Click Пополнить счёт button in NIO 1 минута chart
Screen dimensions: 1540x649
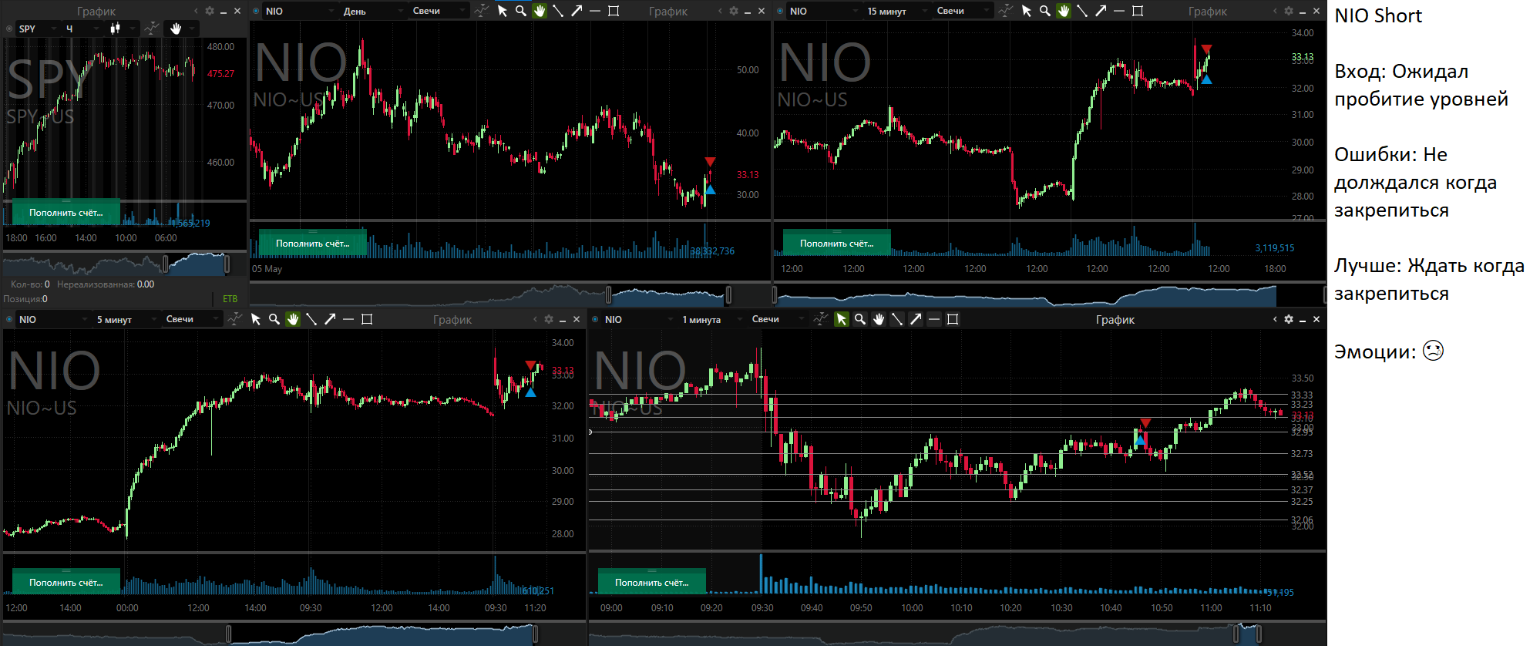click(x=652, y=582)
